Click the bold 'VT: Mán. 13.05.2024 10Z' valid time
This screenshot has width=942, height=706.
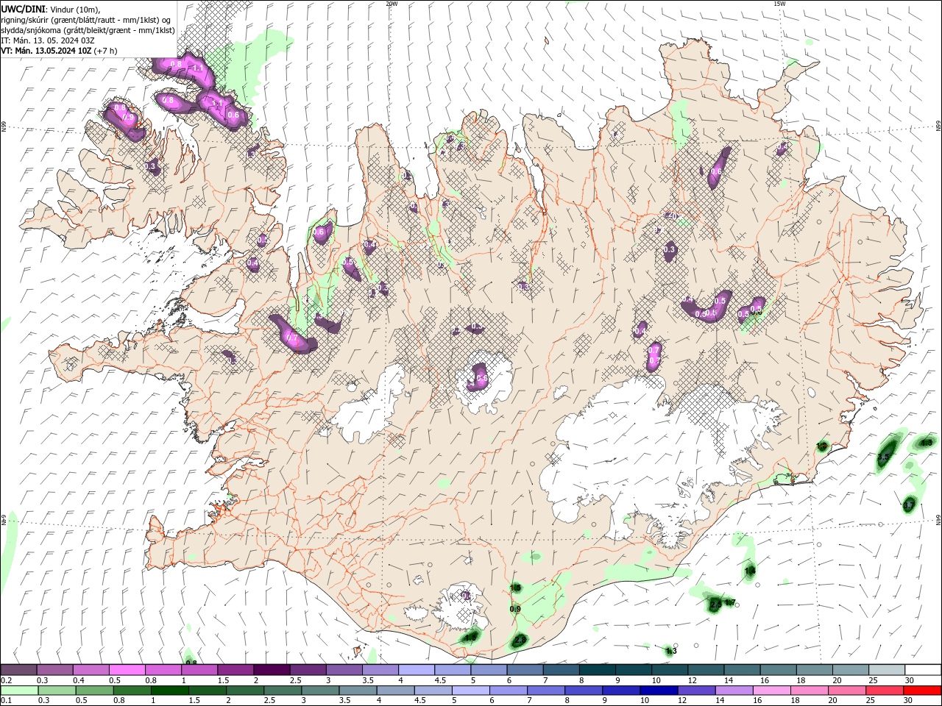(46, 51)
